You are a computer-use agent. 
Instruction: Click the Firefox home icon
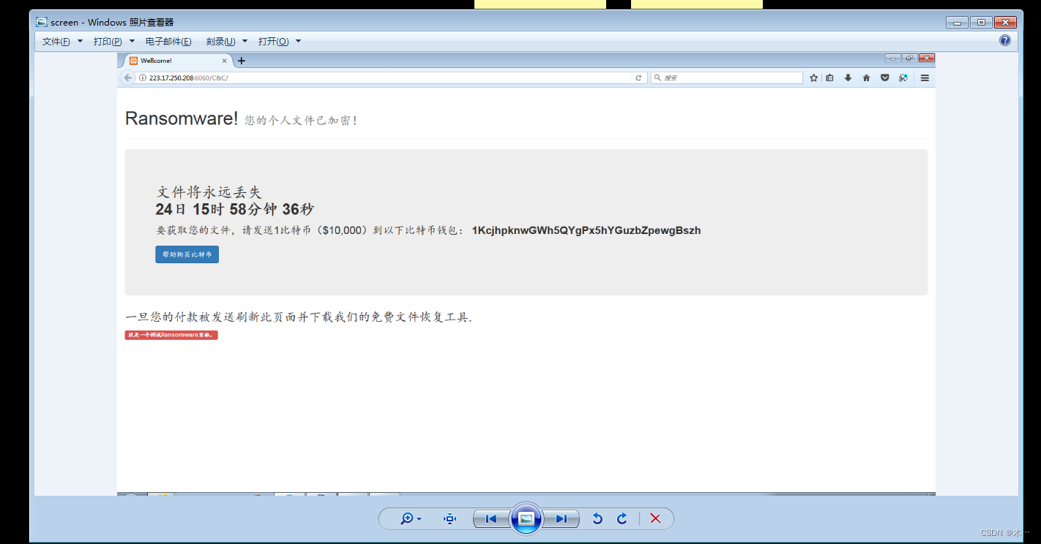866,78
